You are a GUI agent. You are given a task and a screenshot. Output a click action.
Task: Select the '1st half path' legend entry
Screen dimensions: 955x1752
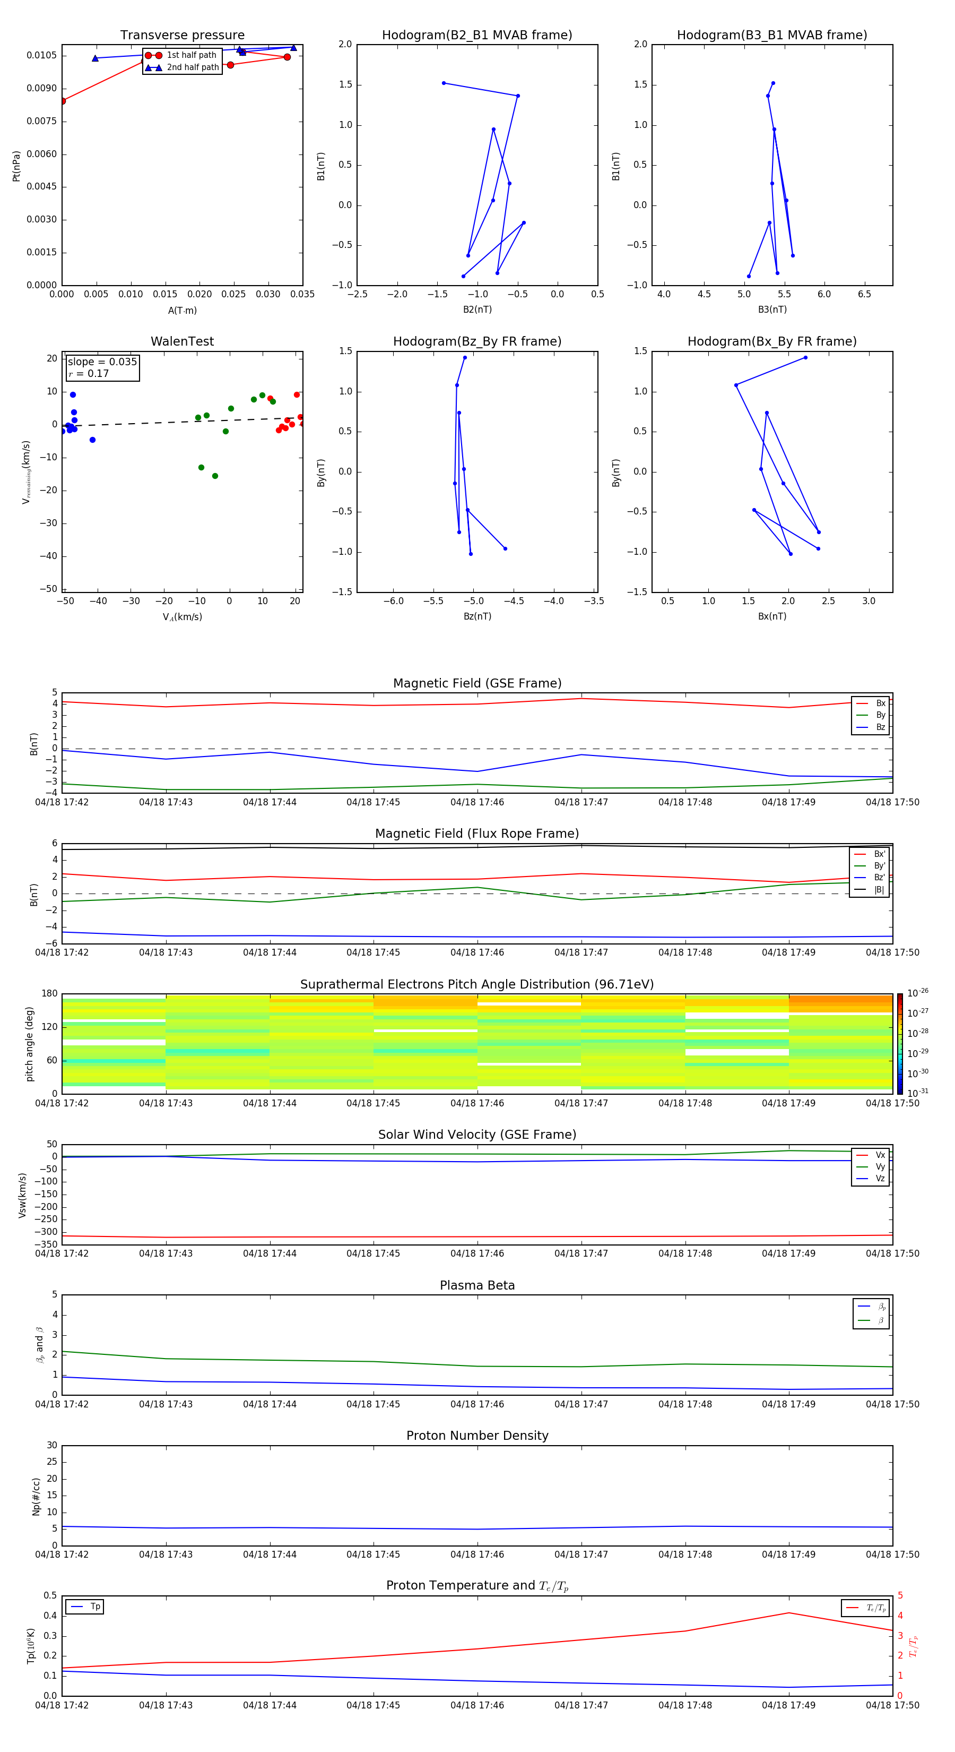tap(181, 55)
